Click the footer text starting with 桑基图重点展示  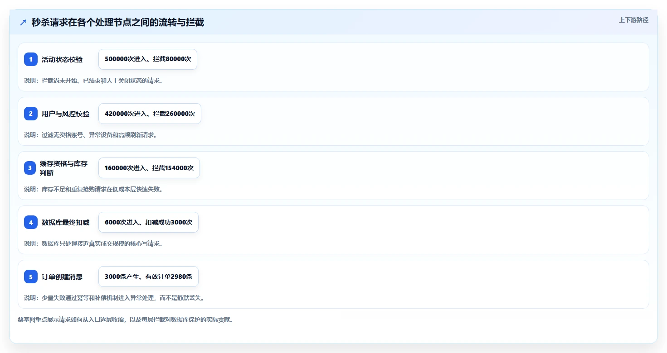click(125, 320)
